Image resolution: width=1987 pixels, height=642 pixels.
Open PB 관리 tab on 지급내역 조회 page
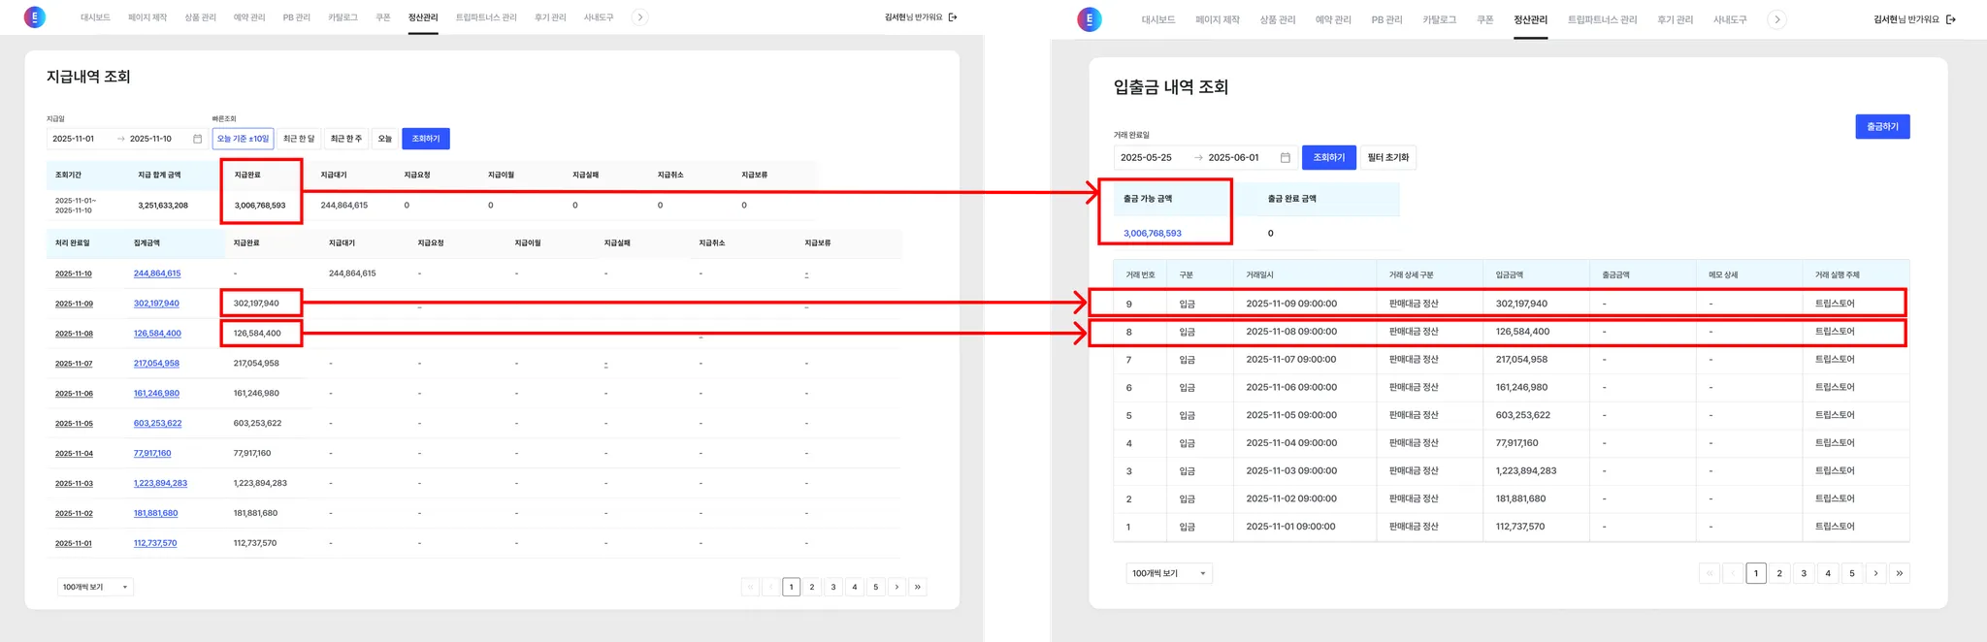point(297,17)
